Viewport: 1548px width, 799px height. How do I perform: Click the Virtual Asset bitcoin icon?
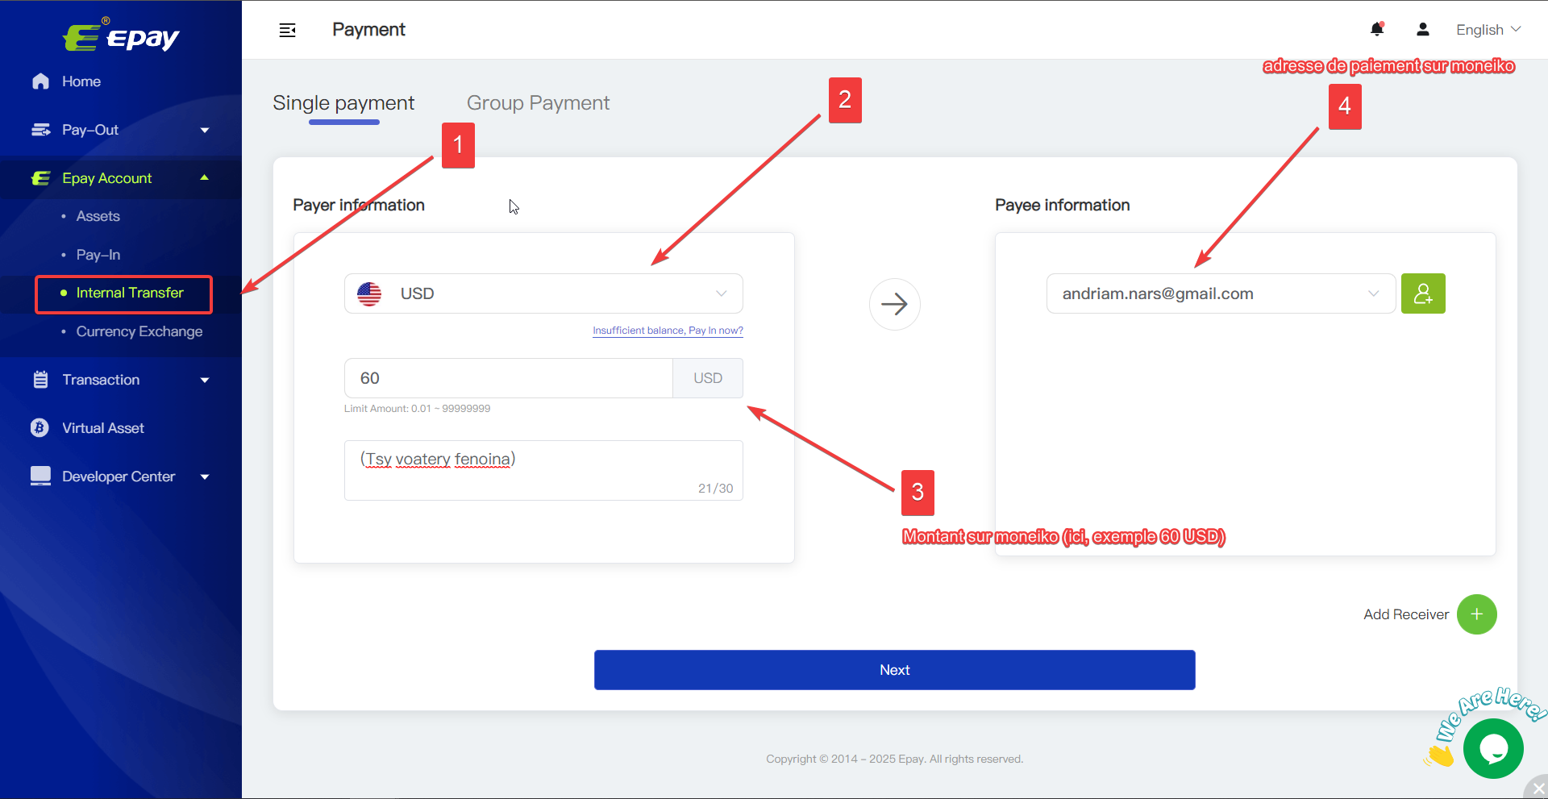pyautogui.click(x=40, y=428)
